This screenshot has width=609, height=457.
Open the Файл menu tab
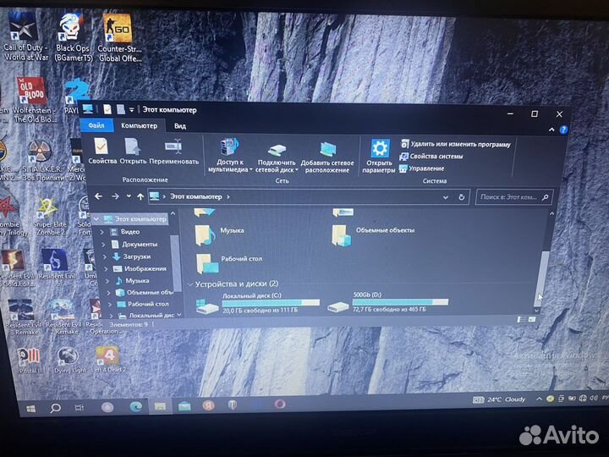[96, 126]
